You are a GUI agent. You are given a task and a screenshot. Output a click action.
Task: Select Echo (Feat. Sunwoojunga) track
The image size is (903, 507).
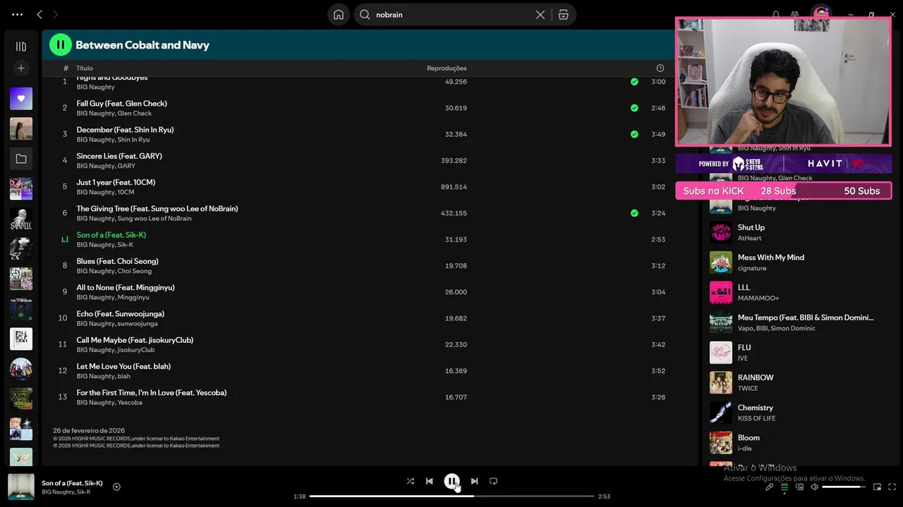tap(120, 314)
